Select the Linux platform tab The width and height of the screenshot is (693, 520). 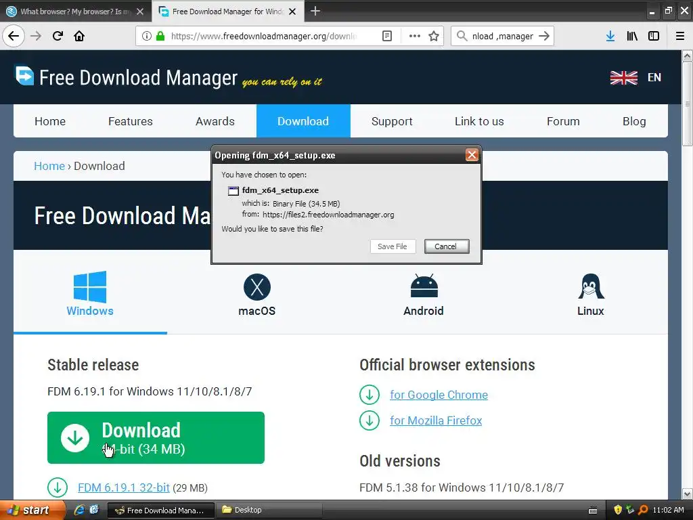click(590, 295)
